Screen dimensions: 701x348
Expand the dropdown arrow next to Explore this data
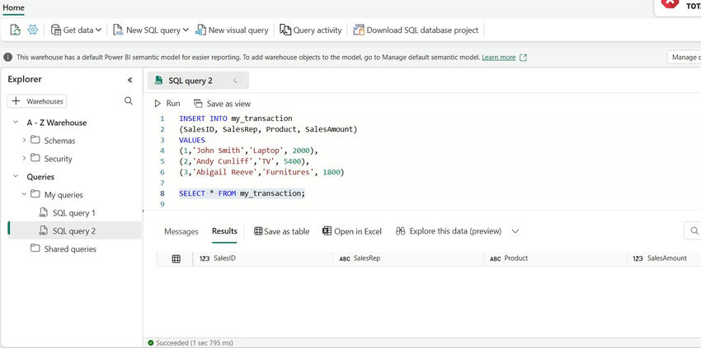515,231
